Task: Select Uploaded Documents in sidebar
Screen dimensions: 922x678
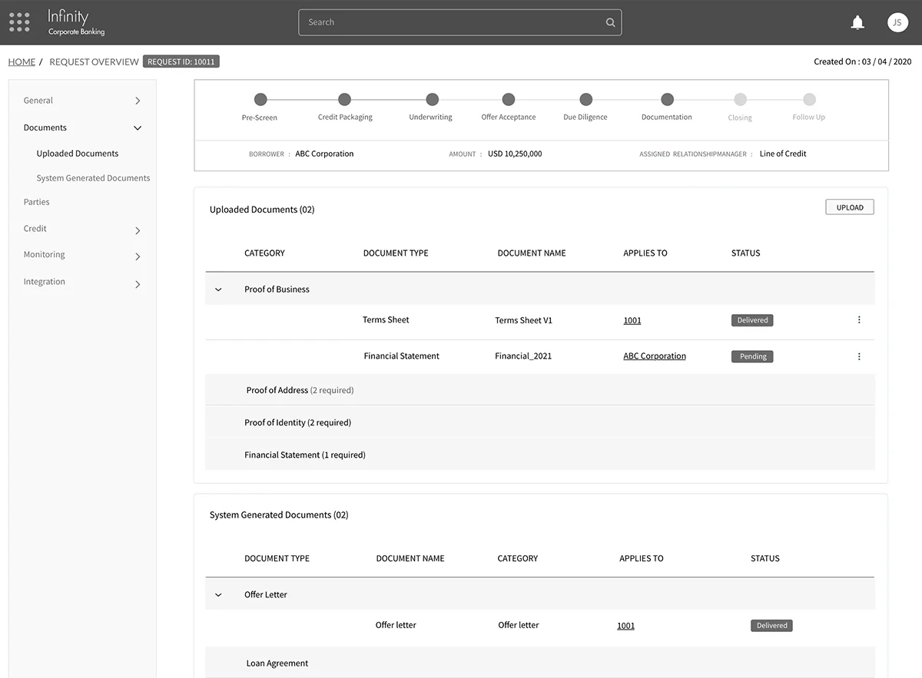Action: click(78, 154)
